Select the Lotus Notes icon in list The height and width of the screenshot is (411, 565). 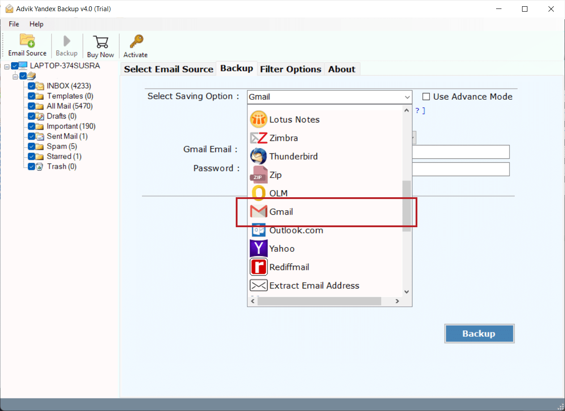pyautogui.click(x=259, y=119)
